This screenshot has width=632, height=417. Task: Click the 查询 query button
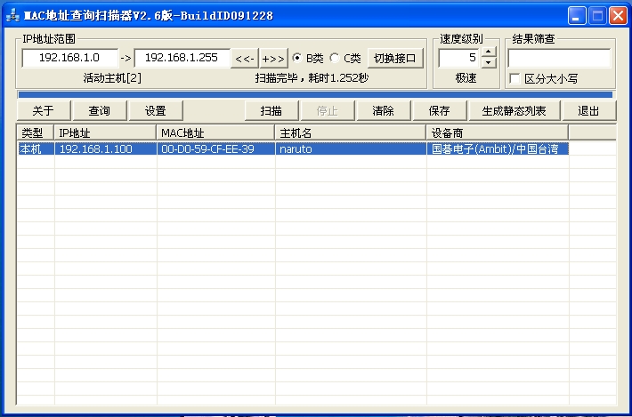click(x=99, y=111)
